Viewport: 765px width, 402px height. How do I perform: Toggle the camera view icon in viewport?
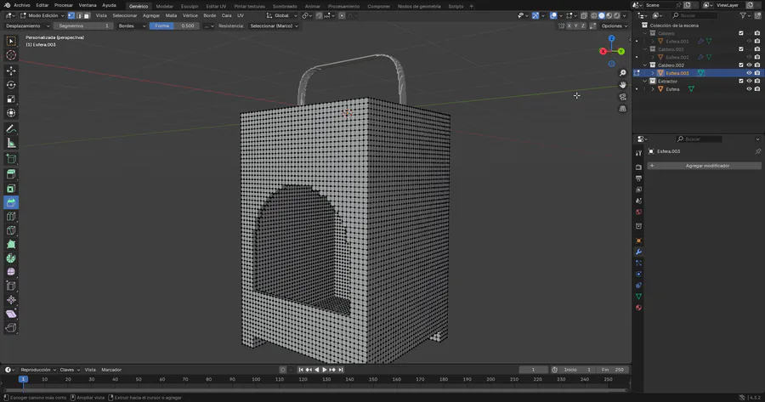pos(623,97)
